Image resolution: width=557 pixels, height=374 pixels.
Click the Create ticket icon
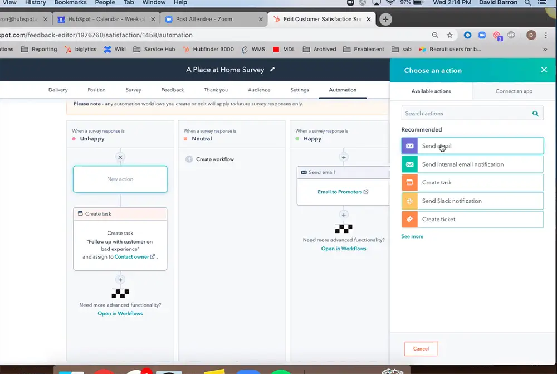point(410,220)
